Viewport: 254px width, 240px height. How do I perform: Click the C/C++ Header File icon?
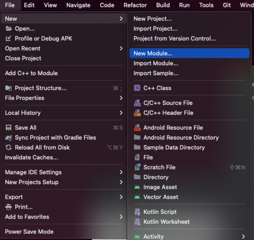[x=137, y=113]
